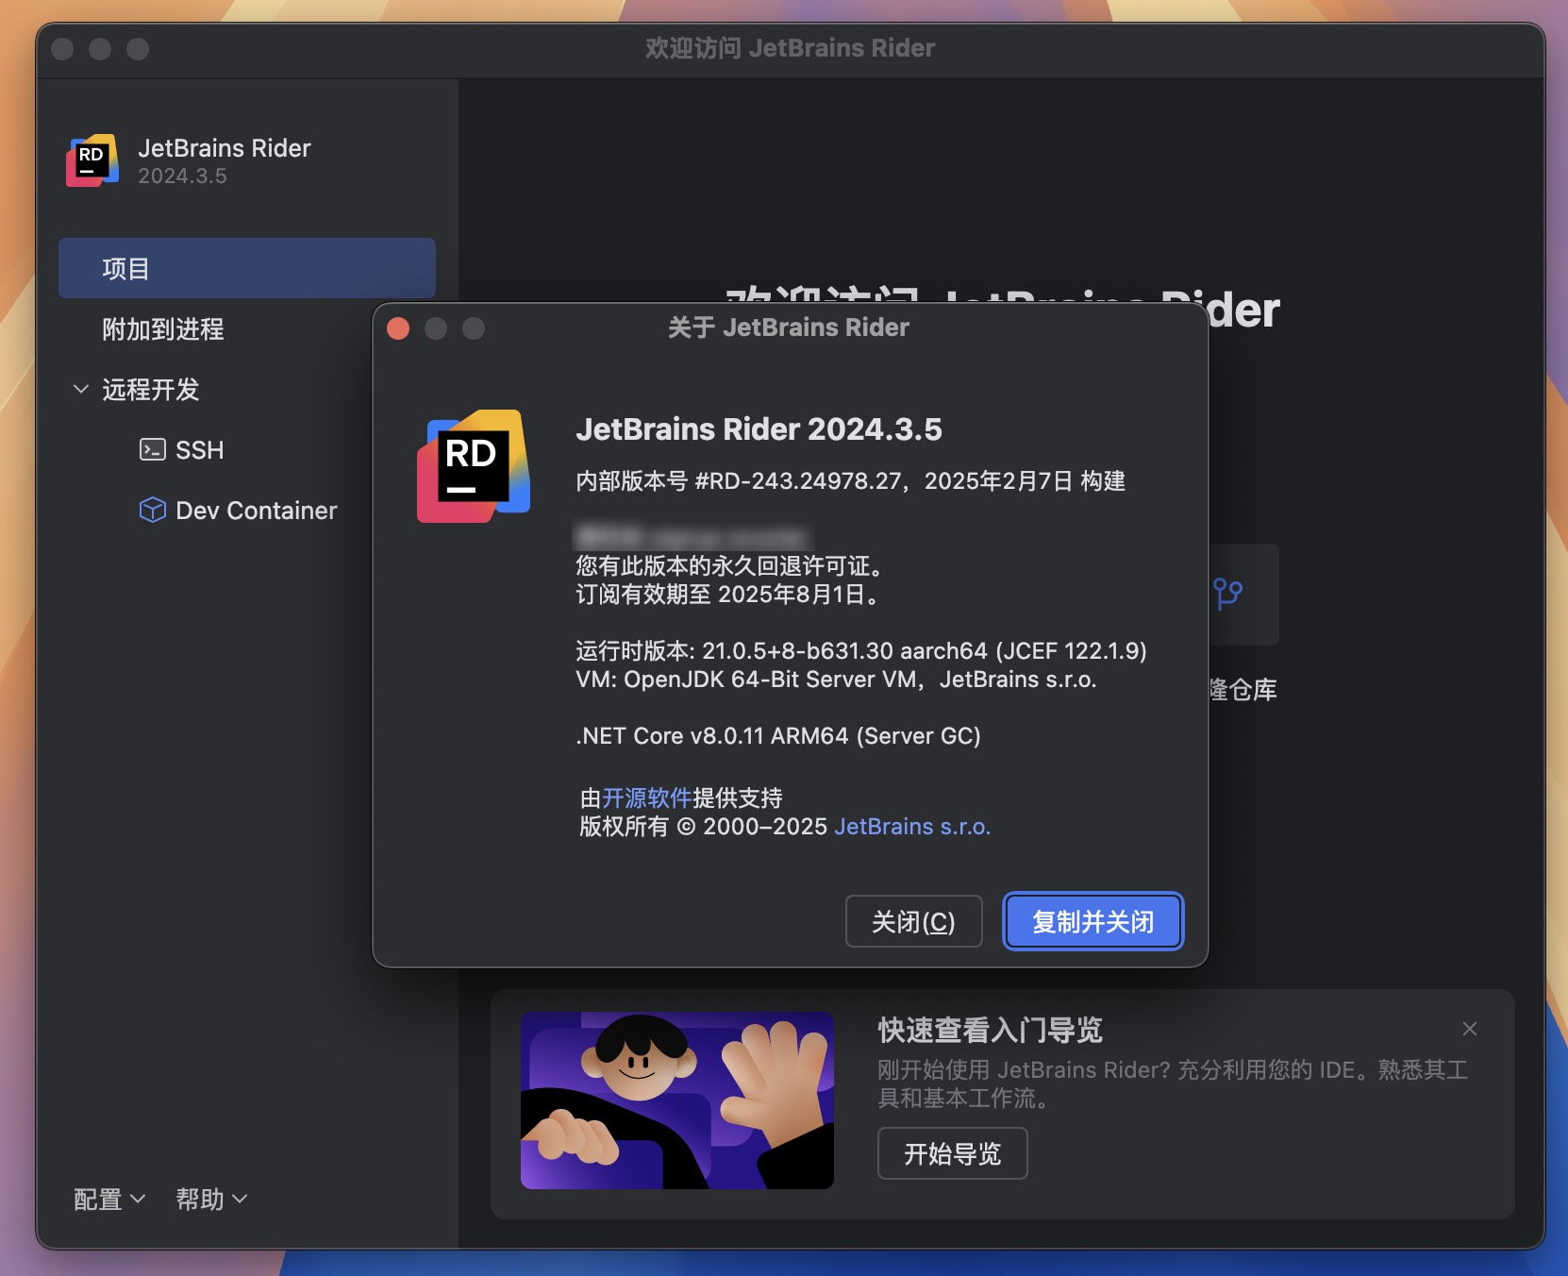Click the SSH terminal icon
This screenshot has width=1568, height=1276.
click(x=152, y=449)
